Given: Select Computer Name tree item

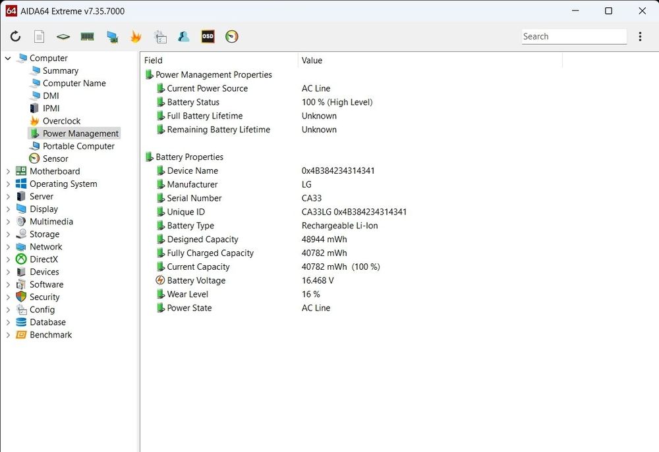Looking at the screenshot, I should click(x=74, y=83).
